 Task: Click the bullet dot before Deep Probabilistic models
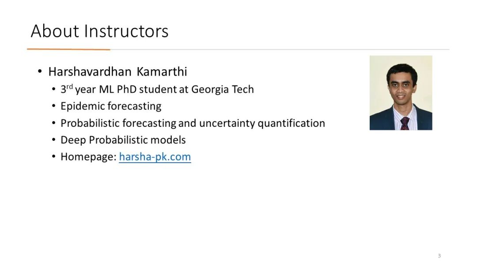point(54,140)
